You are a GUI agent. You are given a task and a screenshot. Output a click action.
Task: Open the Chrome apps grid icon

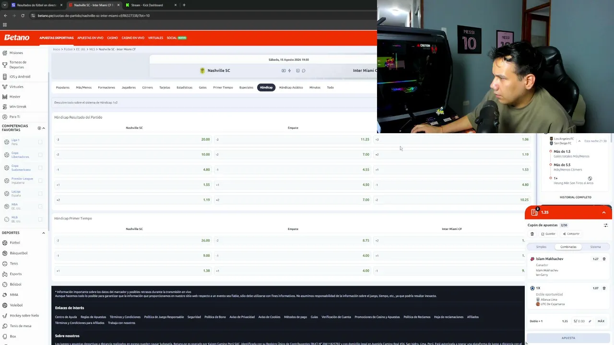click(5, 25)
